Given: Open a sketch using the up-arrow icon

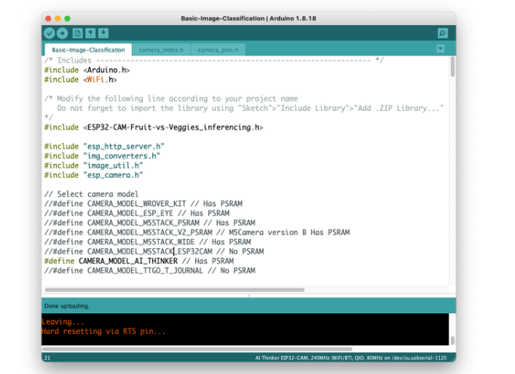Looking at the screenshot, I should pyautogui.click(x=91, y=33).
